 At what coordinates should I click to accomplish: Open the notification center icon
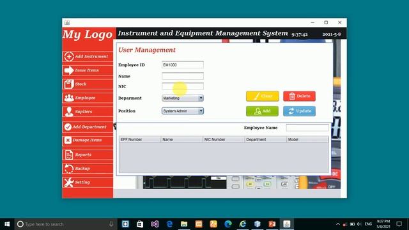pyautogui.click(x=399, y=224)
